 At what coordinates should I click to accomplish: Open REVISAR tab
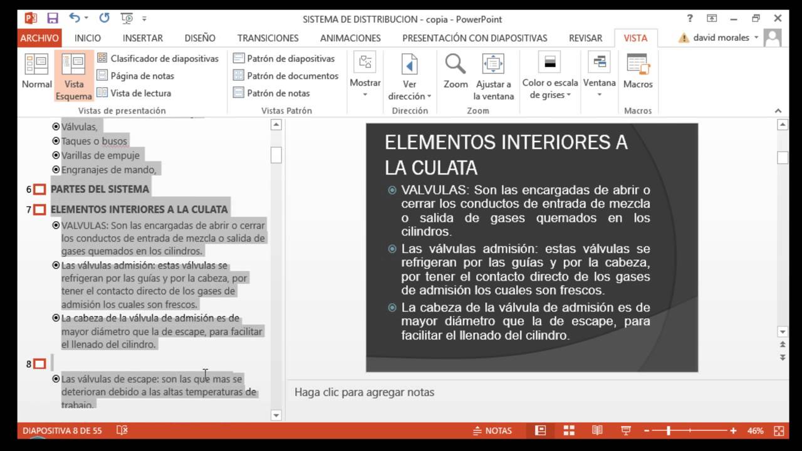[585, 38]
